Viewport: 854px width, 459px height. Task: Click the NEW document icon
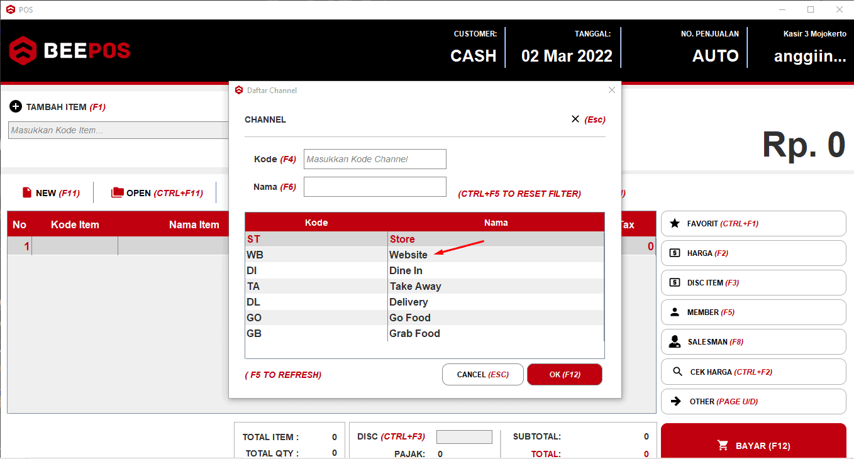click(x=27, y=193)
